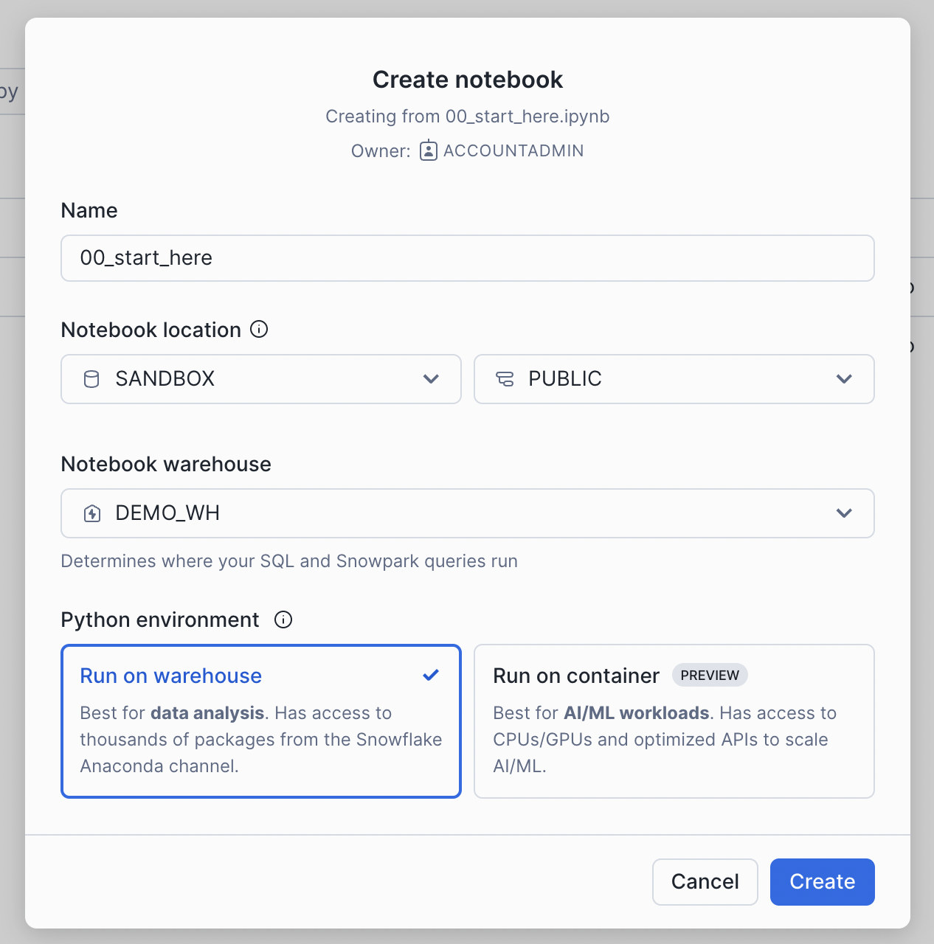The height and width of the screenshot is (944, 934).
Task: Click the Run on container title text
Action: click(x=576, y=676)
